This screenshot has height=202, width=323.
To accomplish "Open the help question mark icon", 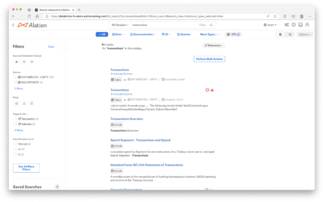I will 294,25.
